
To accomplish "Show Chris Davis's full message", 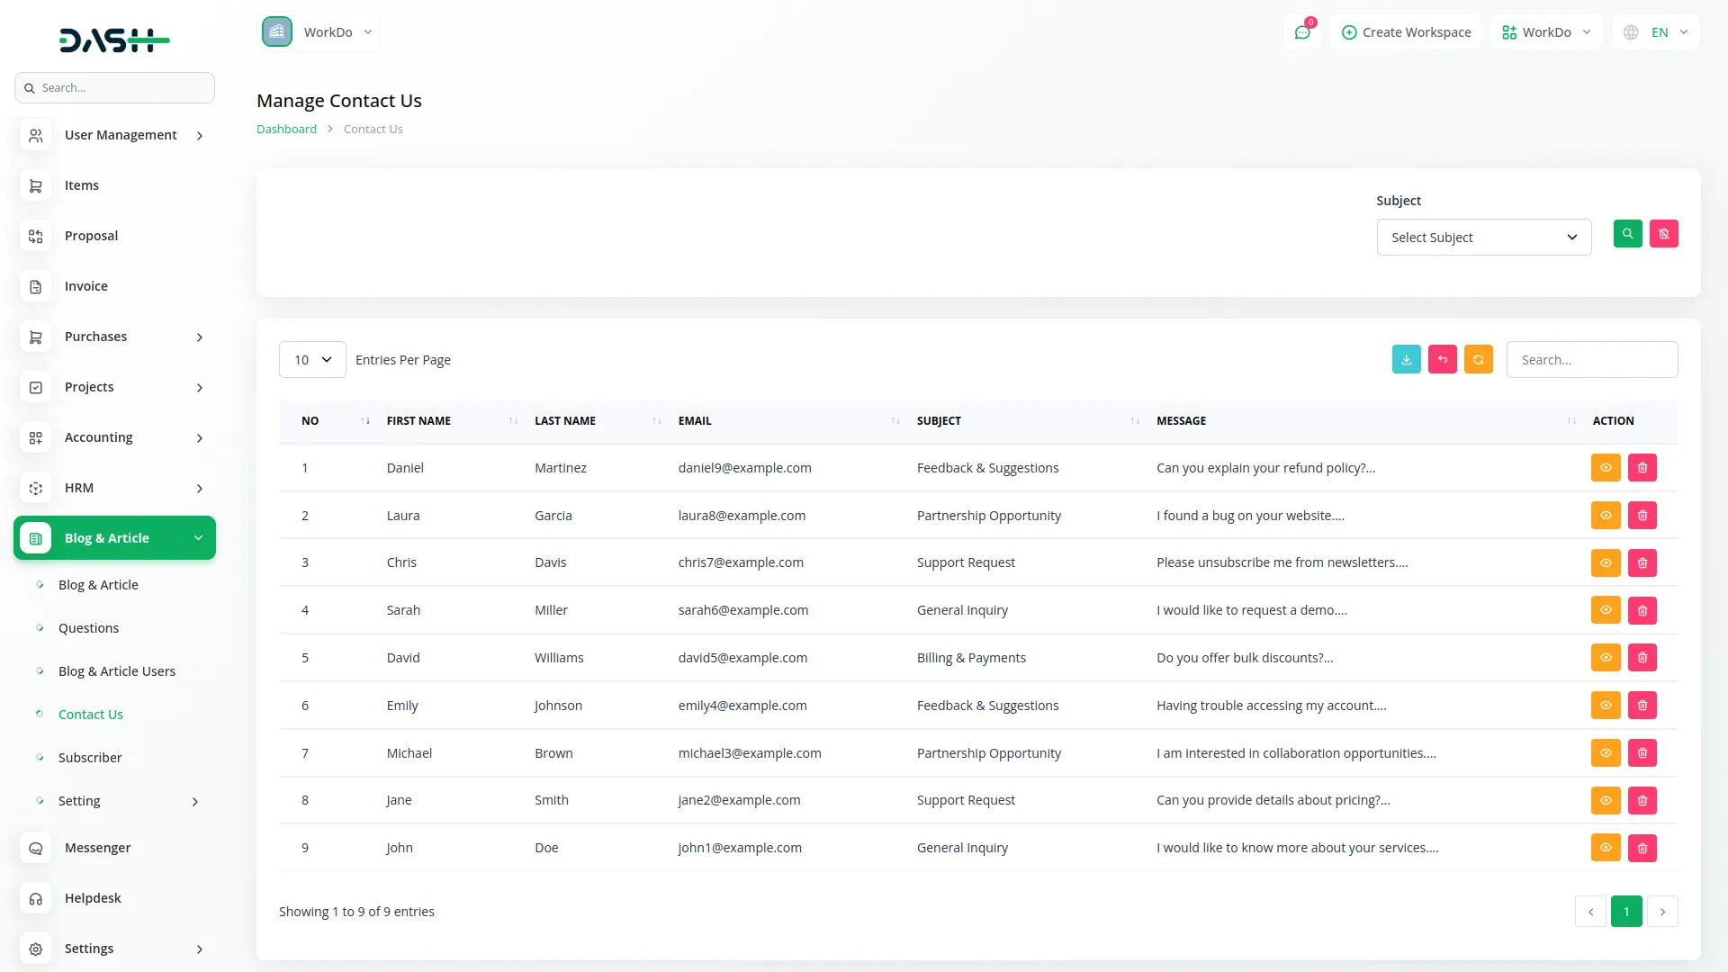I will point(1605,563).
